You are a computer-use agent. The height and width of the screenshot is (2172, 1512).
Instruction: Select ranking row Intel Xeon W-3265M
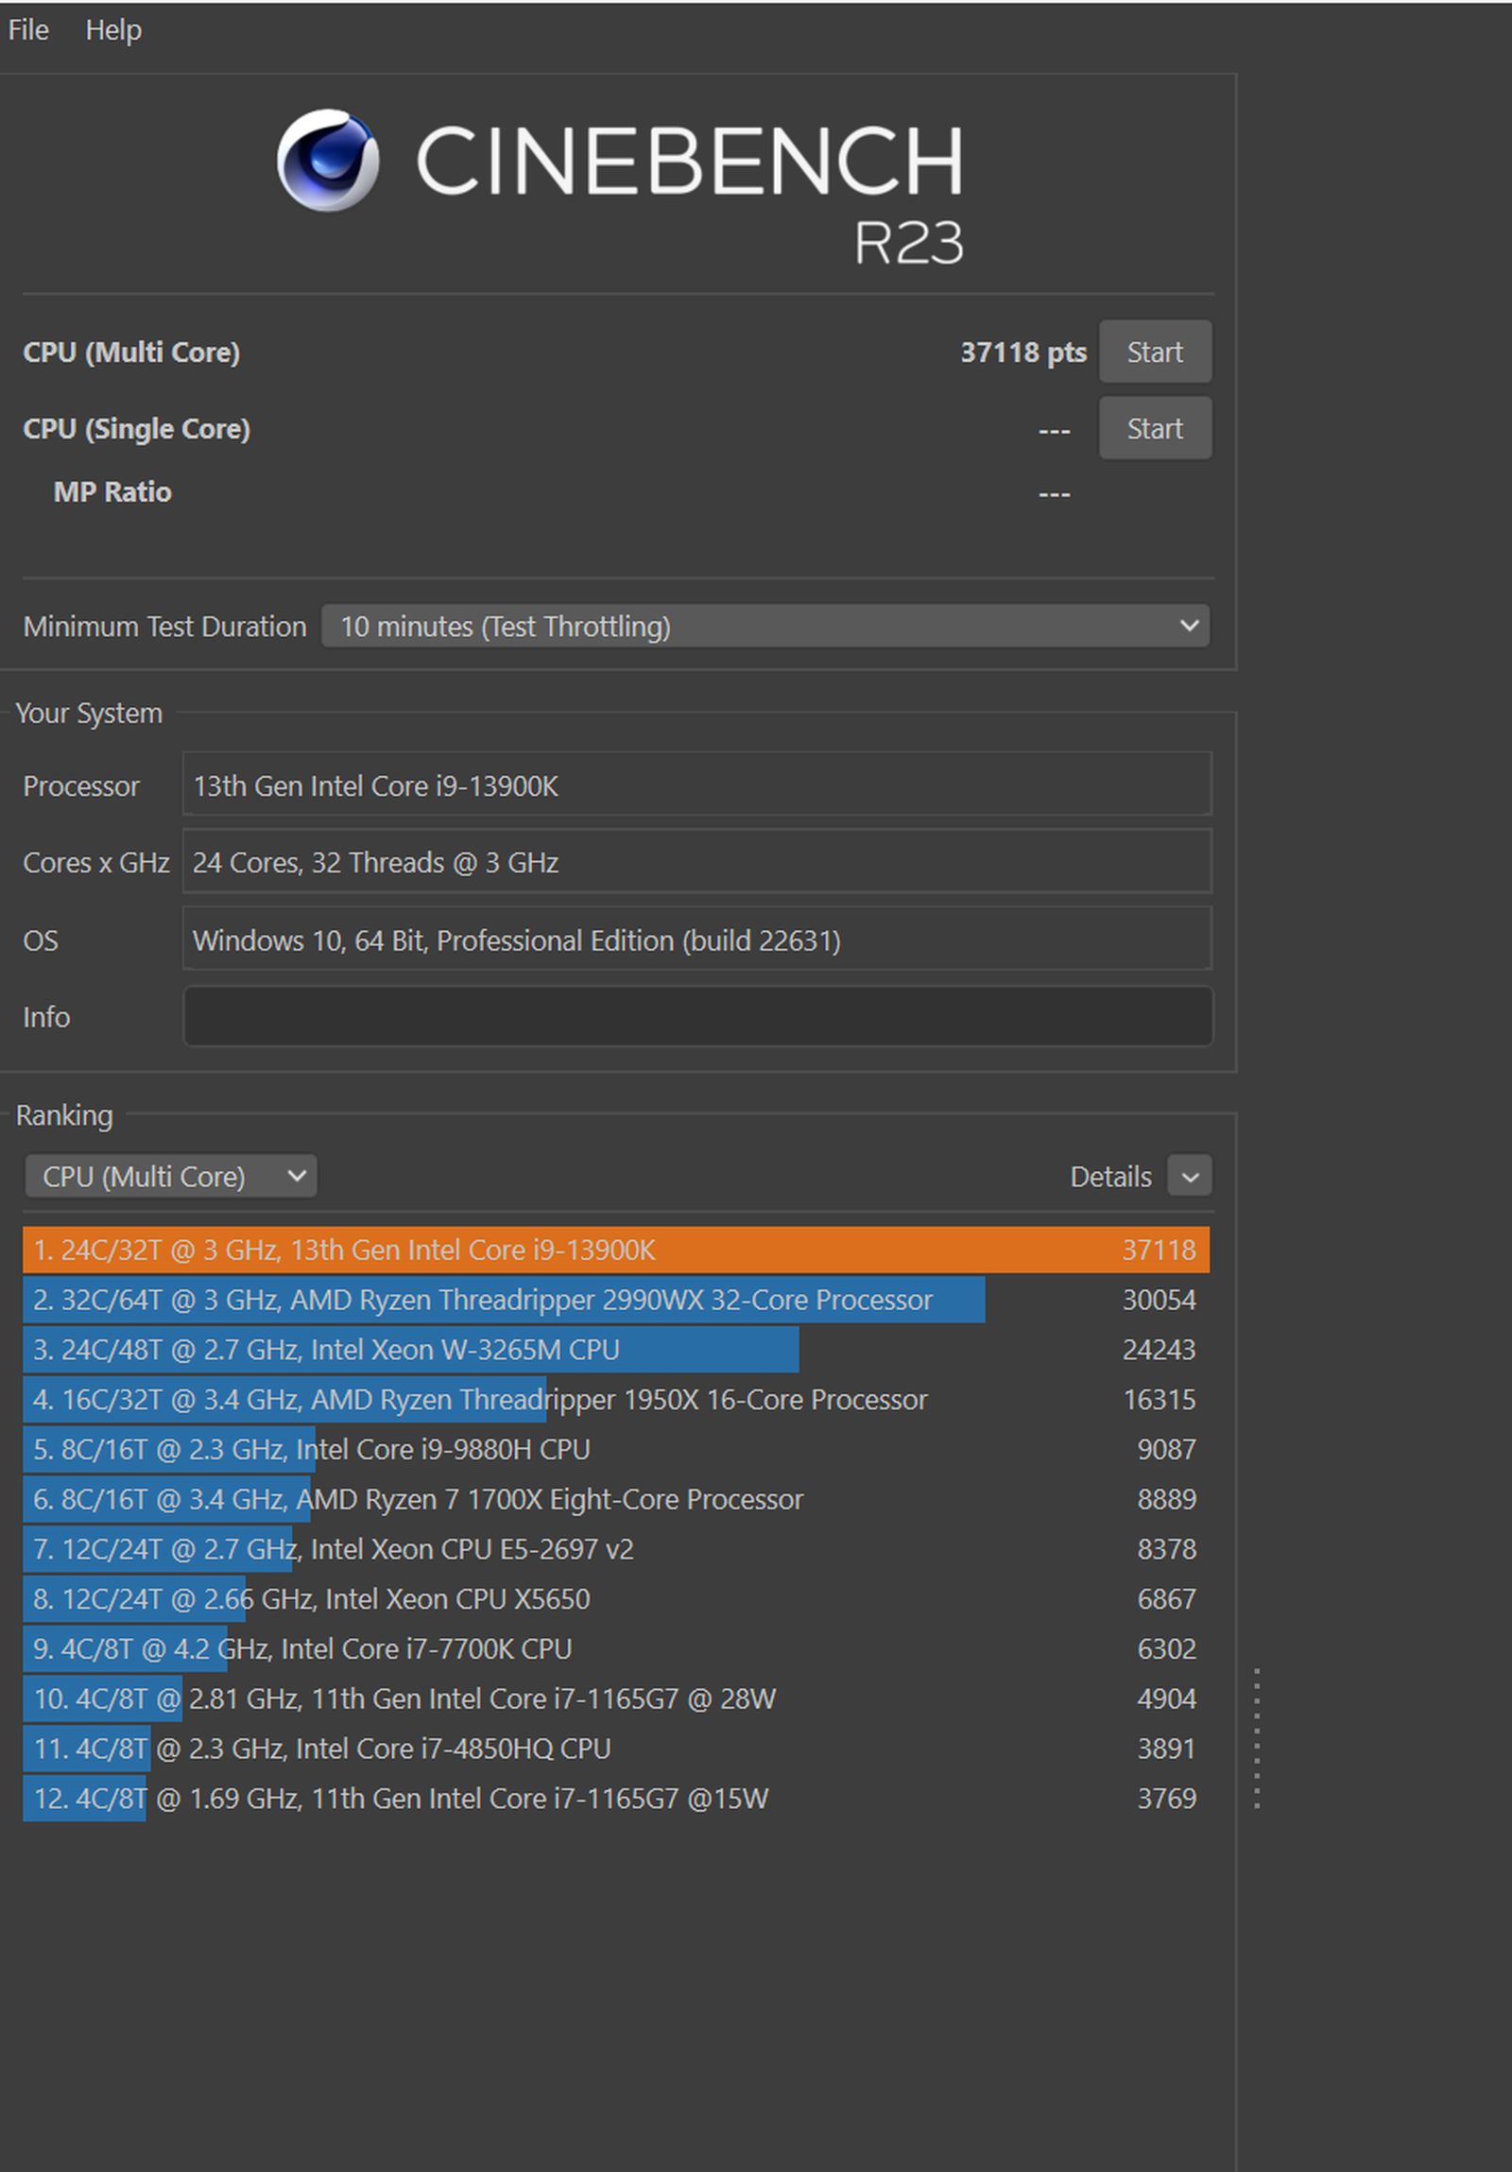coord(616,1350)
